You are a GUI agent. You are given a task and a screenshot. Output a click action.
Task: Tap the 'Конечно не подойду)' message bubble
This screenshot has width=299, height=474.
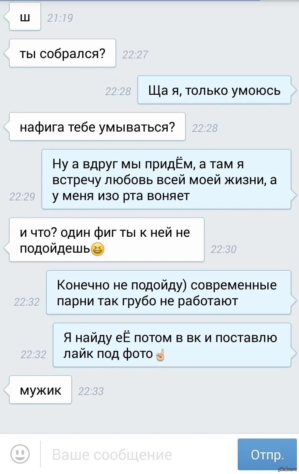tap(168, 292)
